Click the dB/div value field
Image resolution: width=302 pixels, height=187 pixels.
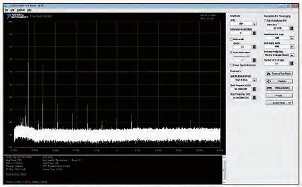(x=243, y=47)
